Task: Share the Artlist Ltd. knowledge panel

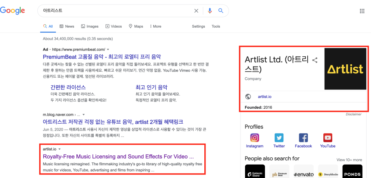Action: click(x=315, y=60)
